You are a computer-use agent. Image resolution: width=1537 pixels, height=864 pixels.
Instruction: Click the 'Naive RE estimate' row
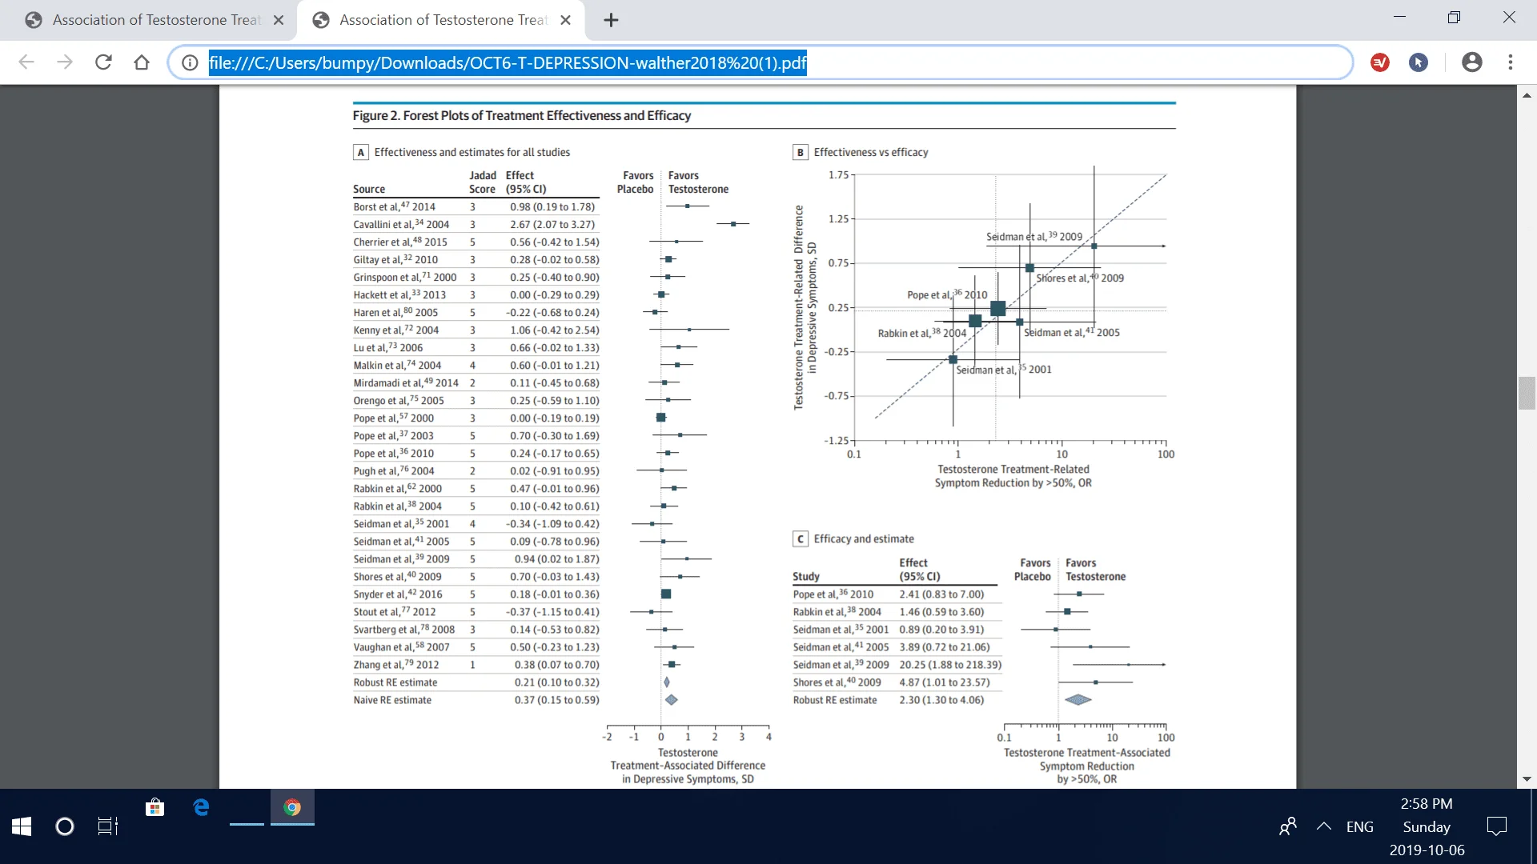[x=476, y=700]
